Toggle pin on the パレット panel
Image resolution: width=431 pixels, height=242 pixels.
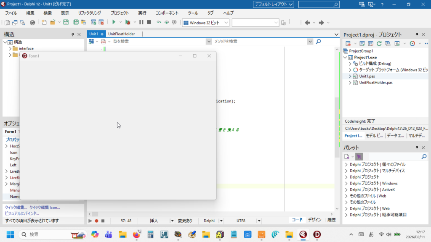417,147
